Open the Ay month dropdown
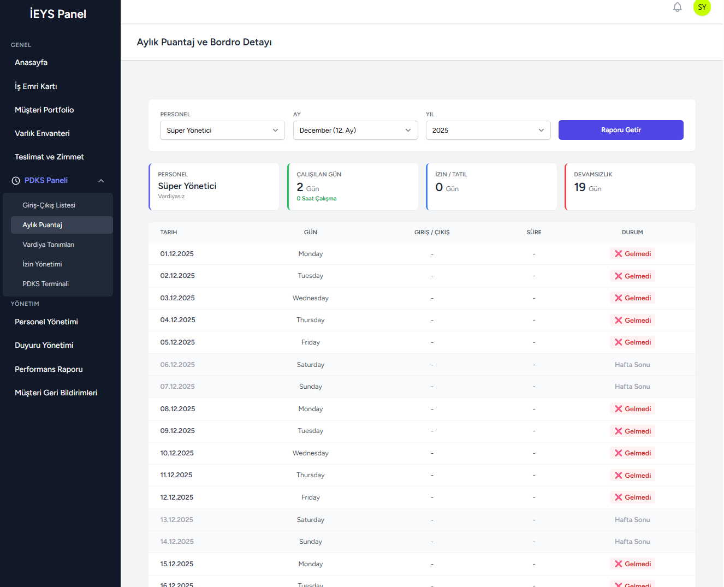The image size is (724, 587). point(355,131)
